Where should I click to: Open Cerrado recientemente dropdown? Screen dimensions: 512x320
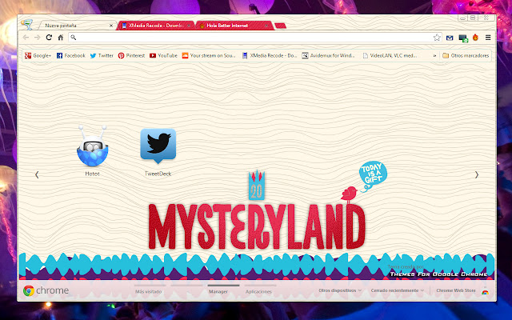(x=398, y=290)
